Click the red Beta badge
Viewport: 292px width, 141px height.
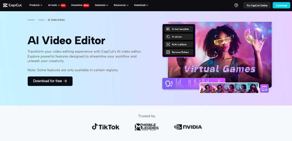click(86, 5)
